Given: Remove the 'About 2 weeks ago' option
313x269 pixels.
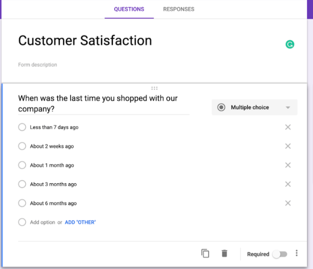Looking at the screenshot, I should click(x=287, y=146).
